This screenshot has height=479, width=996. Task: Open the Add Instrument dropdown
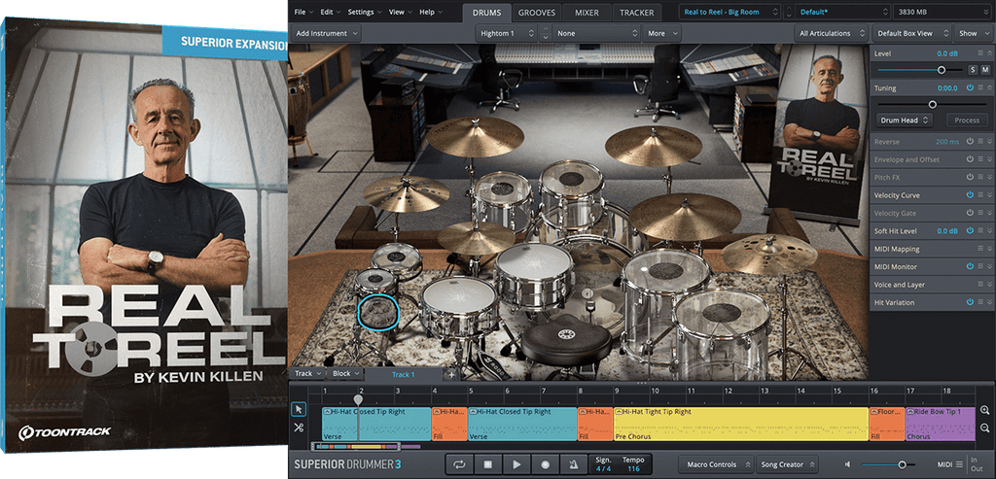click(326, 34)
